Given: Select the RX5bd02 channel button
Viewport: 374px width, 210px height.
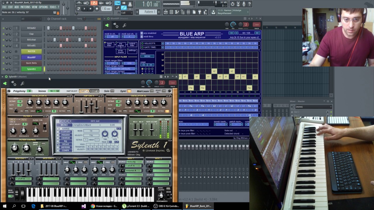Looking at the screenshot, I should tap(31, 28).
